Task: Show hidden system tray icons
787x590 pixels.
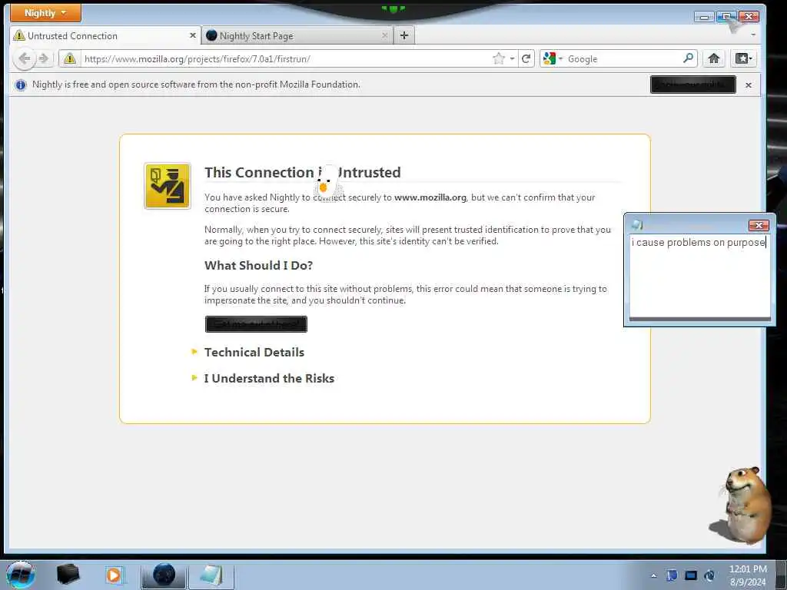Action: tap(653, 575)
